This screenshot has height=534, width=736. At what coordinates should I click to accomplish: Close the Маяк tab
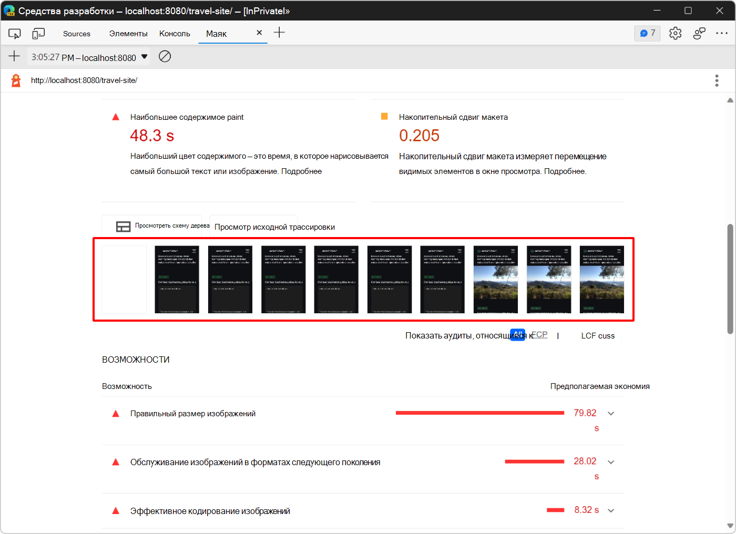(259, 33)
